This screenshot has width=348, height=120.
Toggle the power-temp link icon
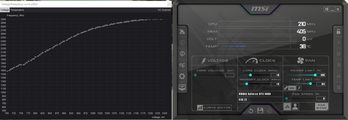point(286,88)
